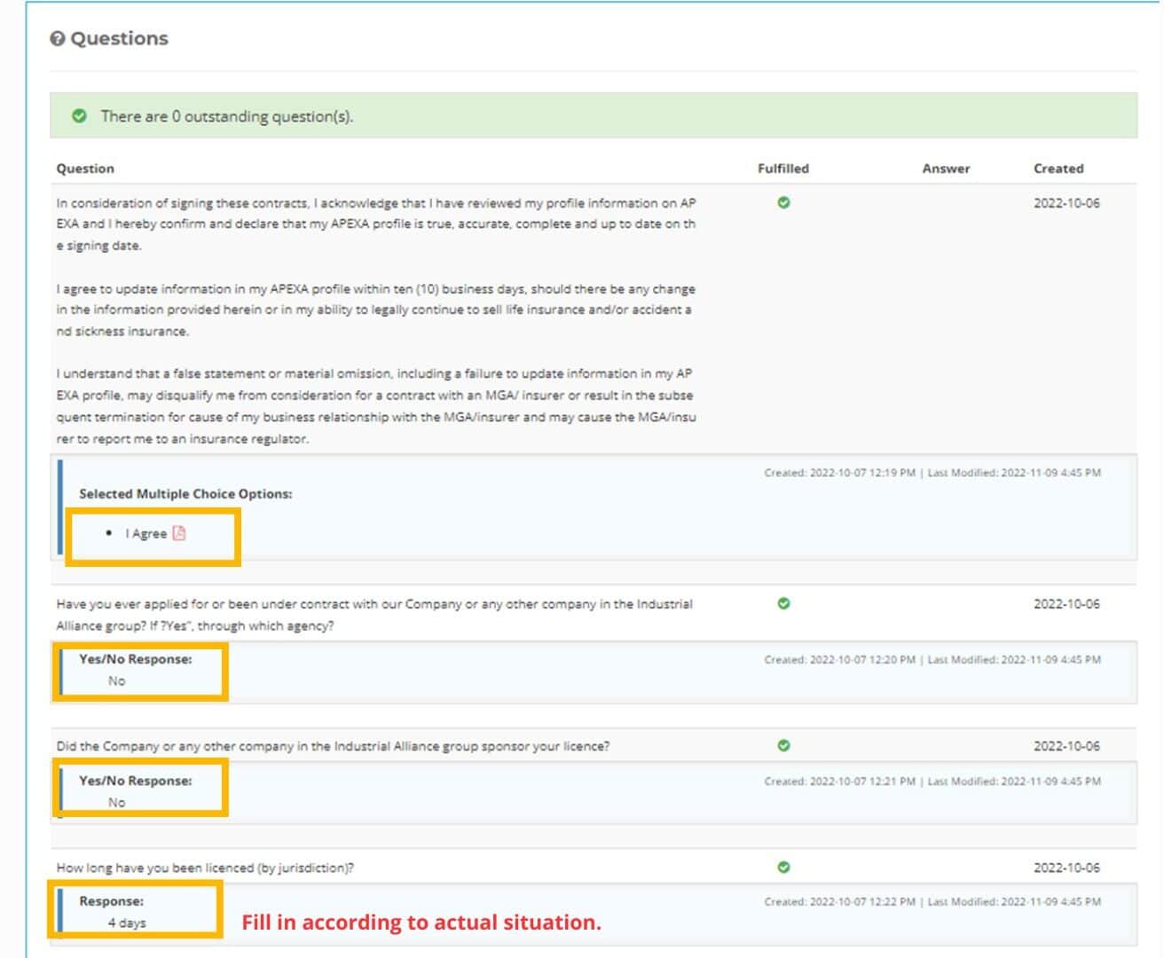This screenshot has height=958, width=1164.
Task: Click the 2022-10-06 created date of first question
Action: tap(1066, 203)
